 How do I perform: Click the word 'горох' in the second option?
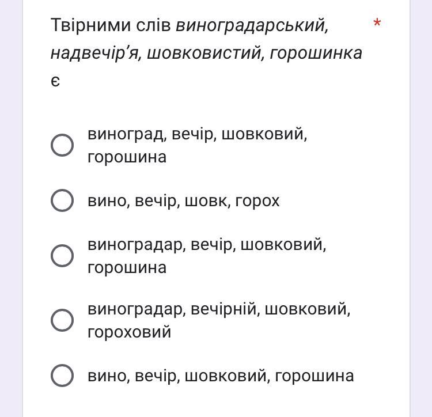click(x=257, y=201)
